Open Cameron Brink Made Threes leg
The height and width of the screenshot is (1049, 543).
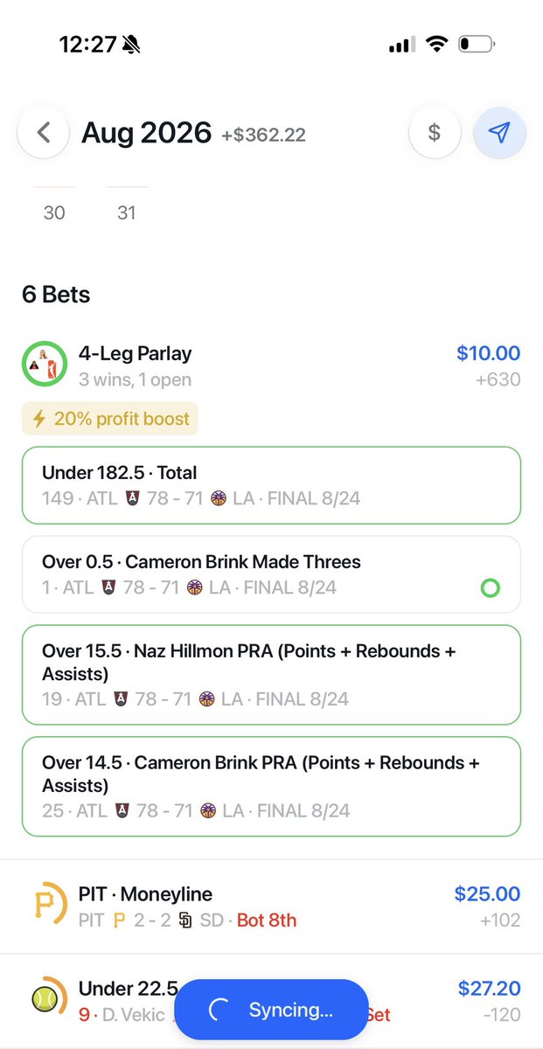271,574
